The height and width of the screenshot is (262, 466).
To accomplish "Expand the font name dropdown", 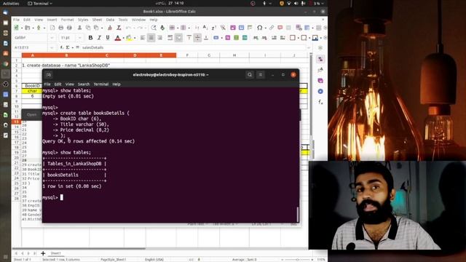I will (x=52, y=38).
